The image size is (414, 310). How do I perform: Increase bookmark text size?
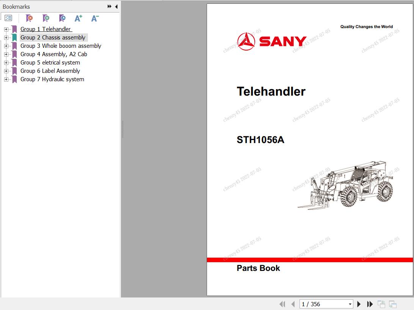coord(78,18)
